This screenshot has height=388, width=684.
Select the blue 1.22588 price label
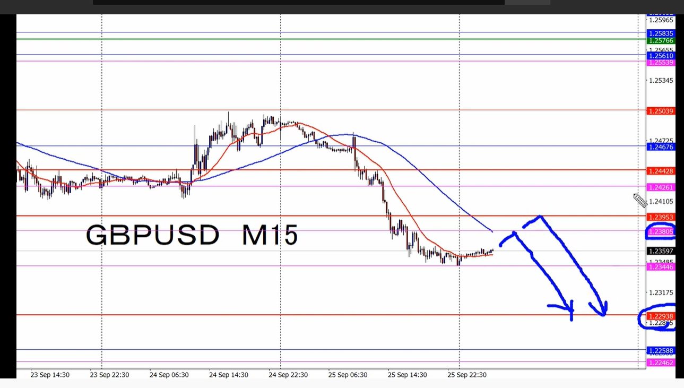[660, 351]
